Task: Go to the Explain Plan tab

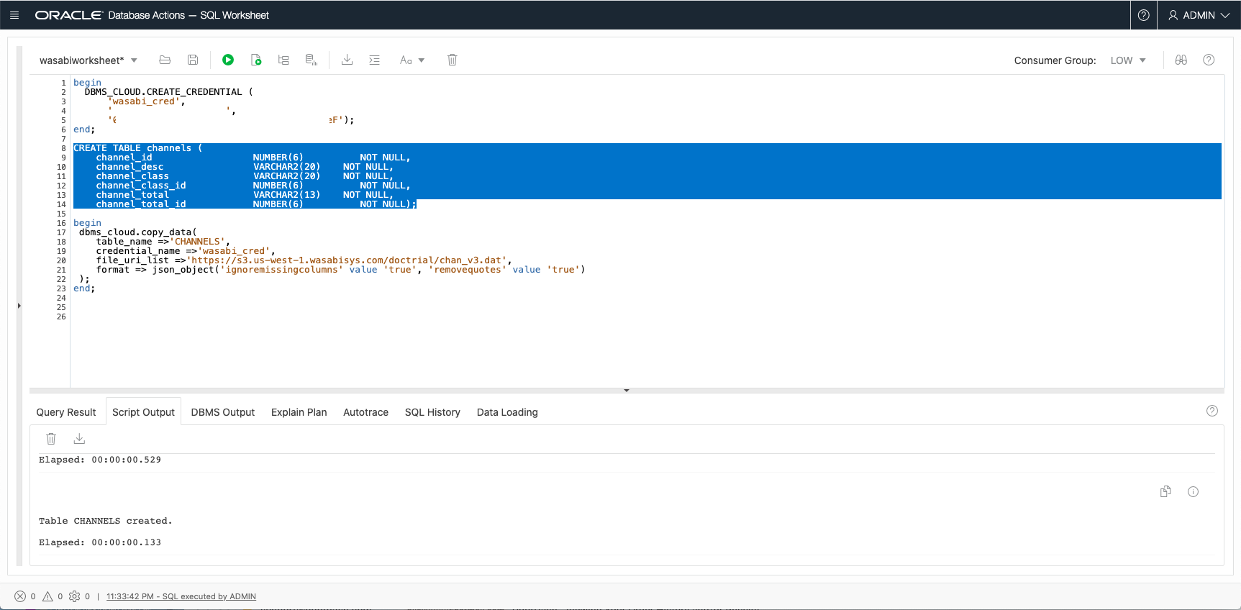Action: 299,412
